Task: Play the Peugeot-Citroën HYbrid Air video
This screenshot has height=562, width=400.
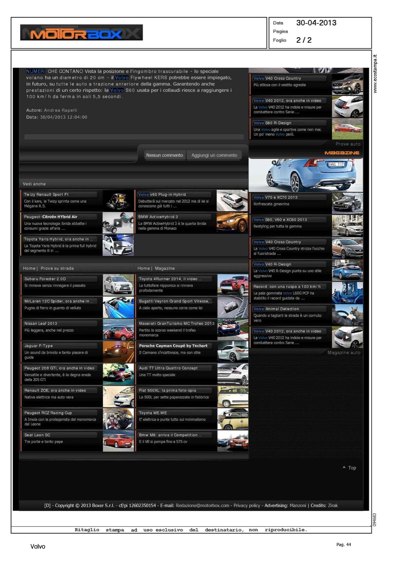Action: [x=118, y=223]
